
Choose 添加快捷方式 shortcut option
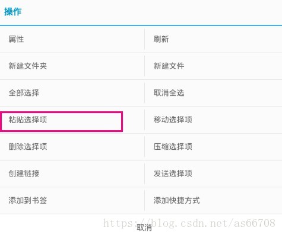coord(214,201)
